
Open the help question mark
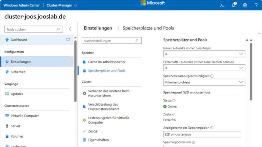256,5
